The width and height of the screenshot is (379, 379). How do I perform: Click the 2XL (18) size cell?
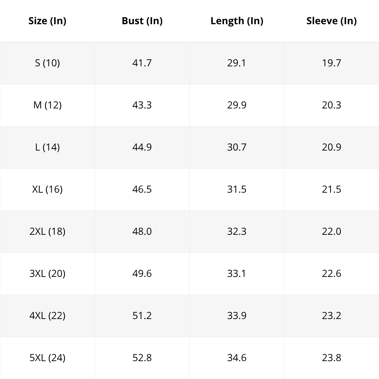tap(47, 232)
